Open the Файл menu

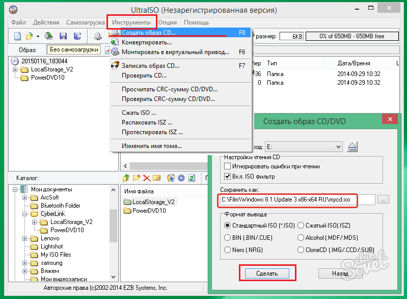tap(18, 22)
